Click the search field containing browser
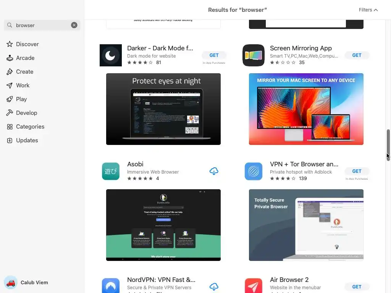391x293 pixels. [x=42, y=25]
